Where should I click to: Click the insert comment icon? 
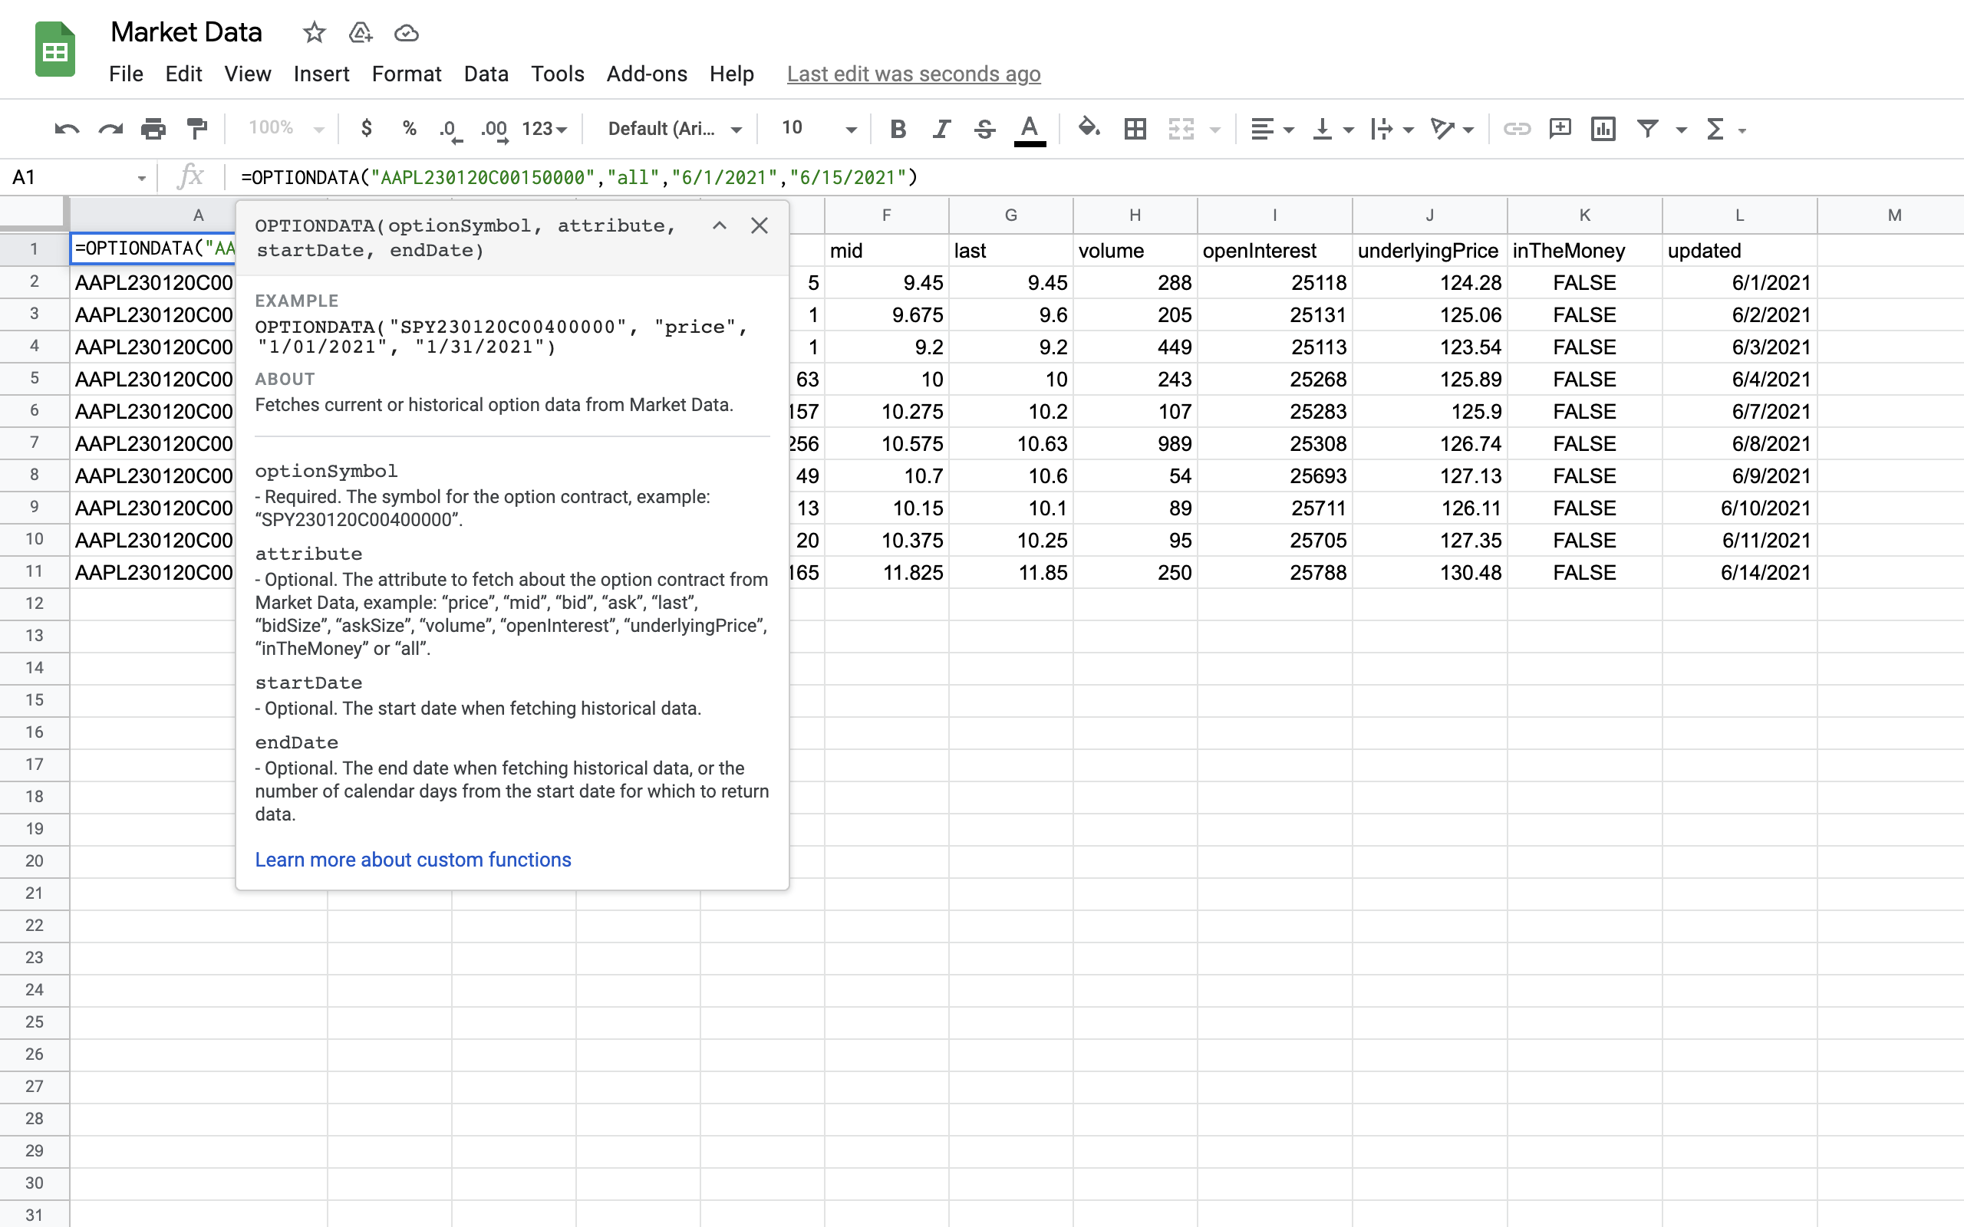click(x=1559, y=129)
